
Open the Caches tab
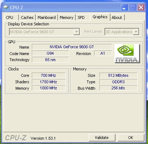(x=27, y=18)
